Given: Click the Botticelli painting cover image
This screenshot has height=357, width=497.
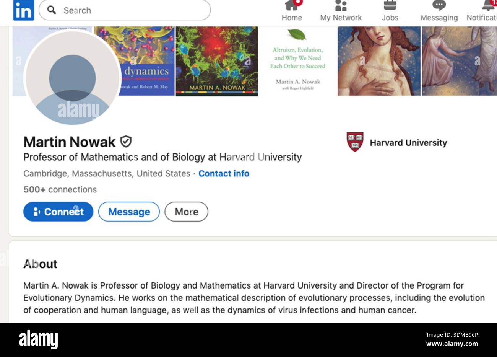Looking at the screenshot, I should (379, 61).
